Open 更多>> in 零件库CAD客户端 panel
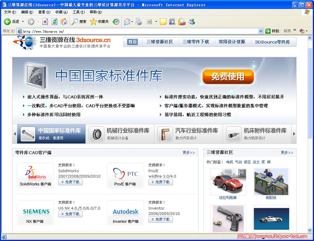The image size is (314, 241). (189, 153)
